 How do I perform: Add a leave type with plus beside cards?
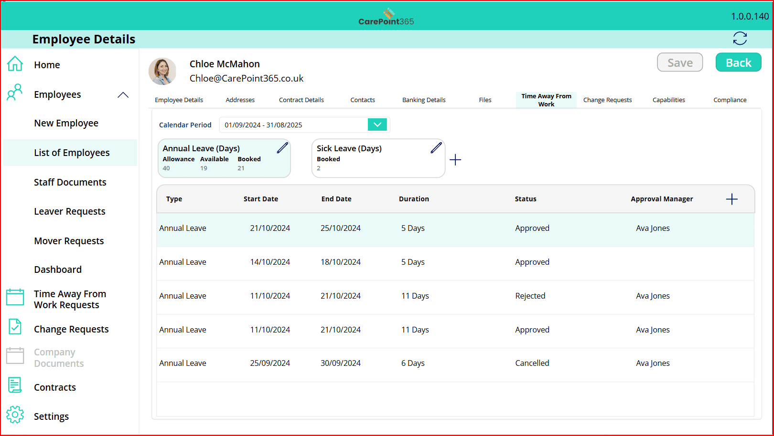[456, 160]
